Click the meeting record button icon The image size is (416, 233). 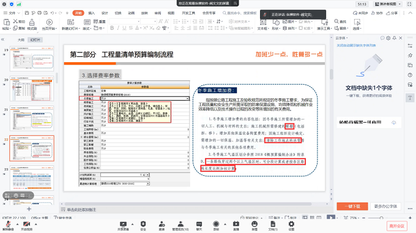pyautogui.click(x=216, y=224)
